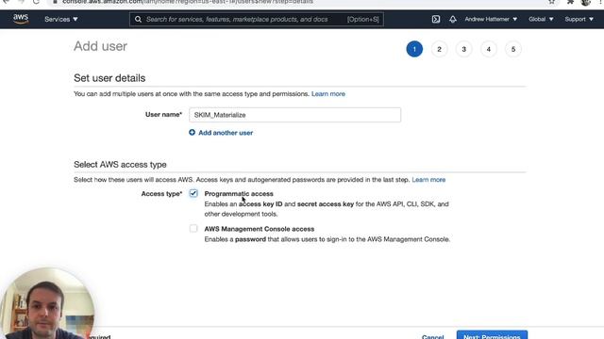Click the Programmatic access label text

click(x=239, y=194)
